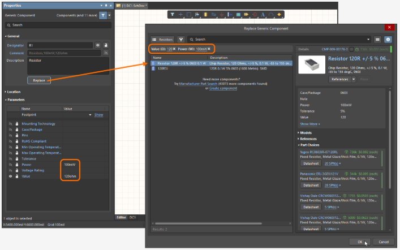Click the search magnifier icon in the Properties panel
400x250 pixels.
pos(9,25)
